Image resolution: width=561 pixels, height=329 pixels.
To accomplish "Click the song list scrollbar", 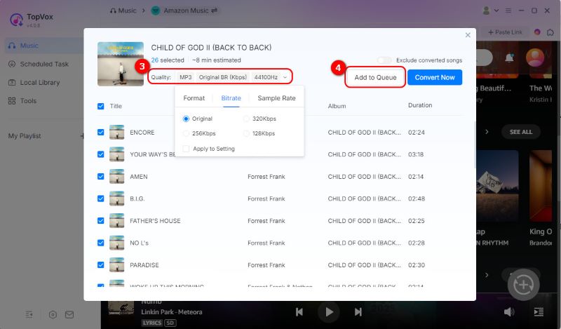I will point(475,145).
